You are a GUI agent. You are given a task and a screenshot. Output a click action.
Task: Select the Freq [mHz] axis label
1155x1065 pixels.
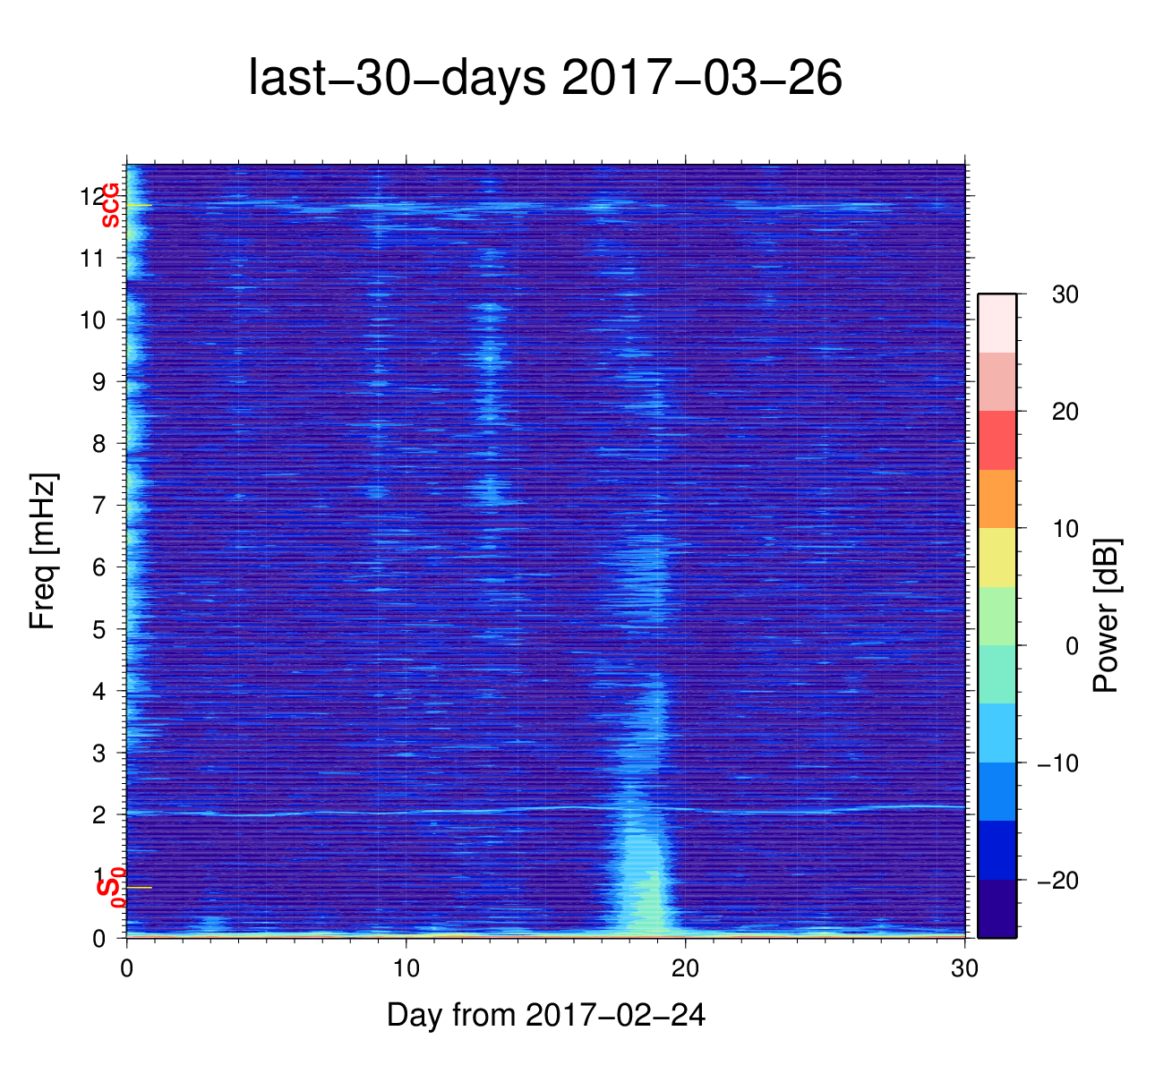(42, 551)
